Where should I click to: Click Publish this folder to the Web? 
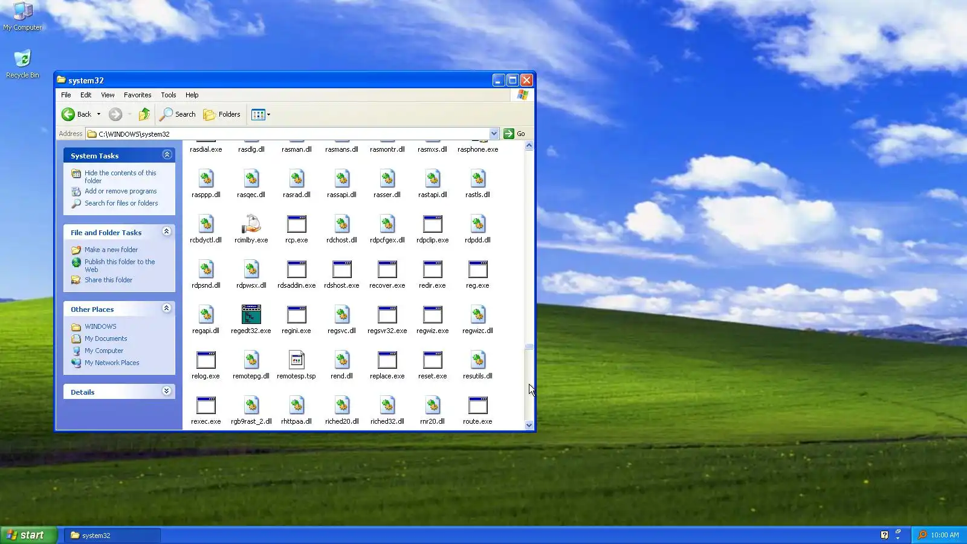coord(120,265)
